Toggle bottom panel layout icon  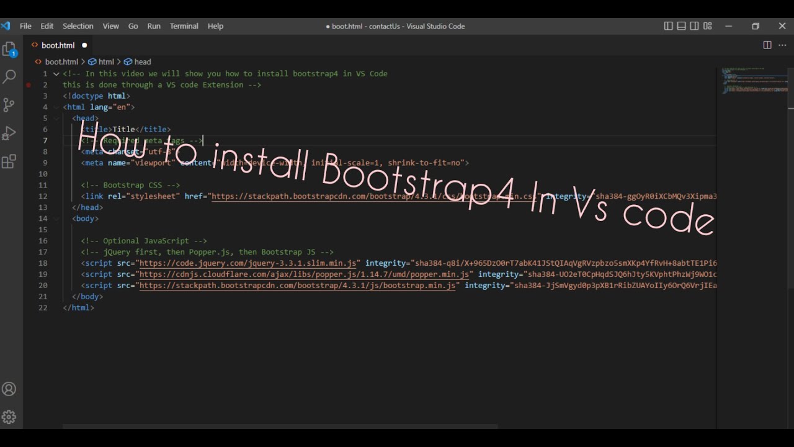(681, 26)
